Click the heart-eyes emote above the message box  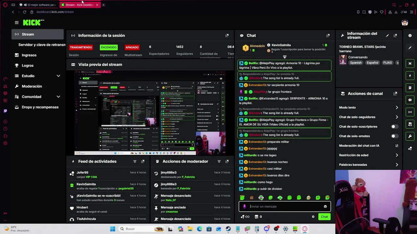click(327, 198)
